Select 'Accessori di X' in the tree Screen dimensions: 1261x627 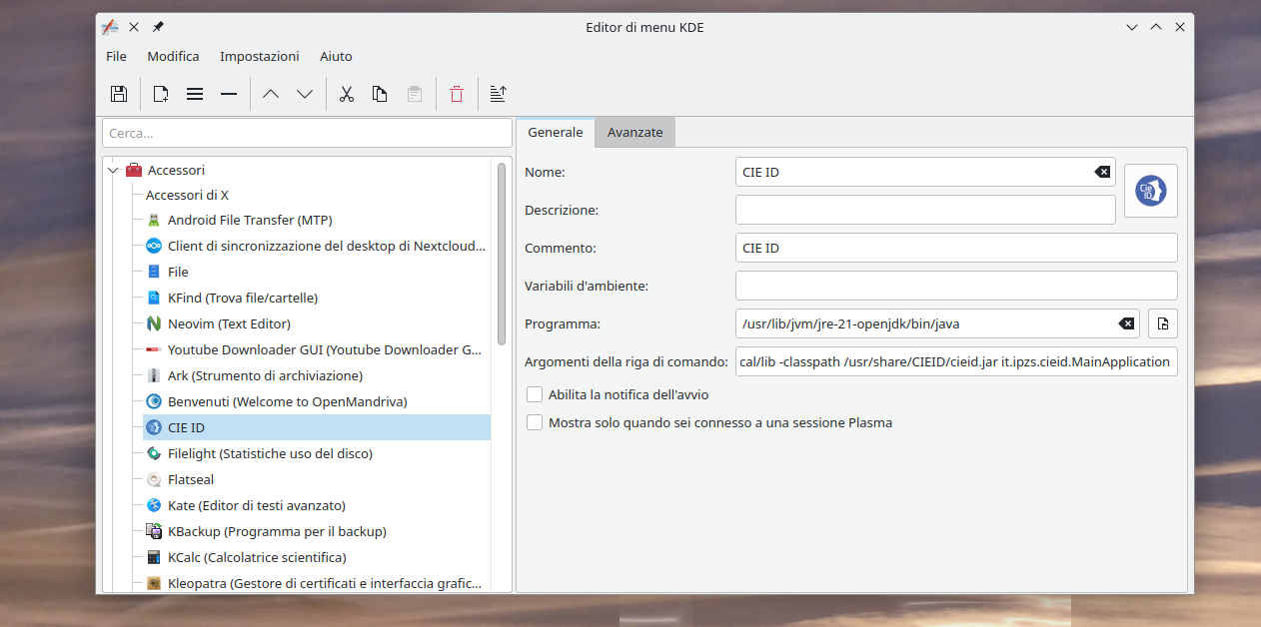point(187,195)
